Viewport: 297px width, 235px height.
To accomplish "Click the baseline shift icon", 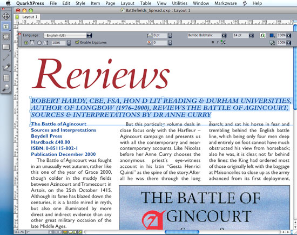I will 149,35.
